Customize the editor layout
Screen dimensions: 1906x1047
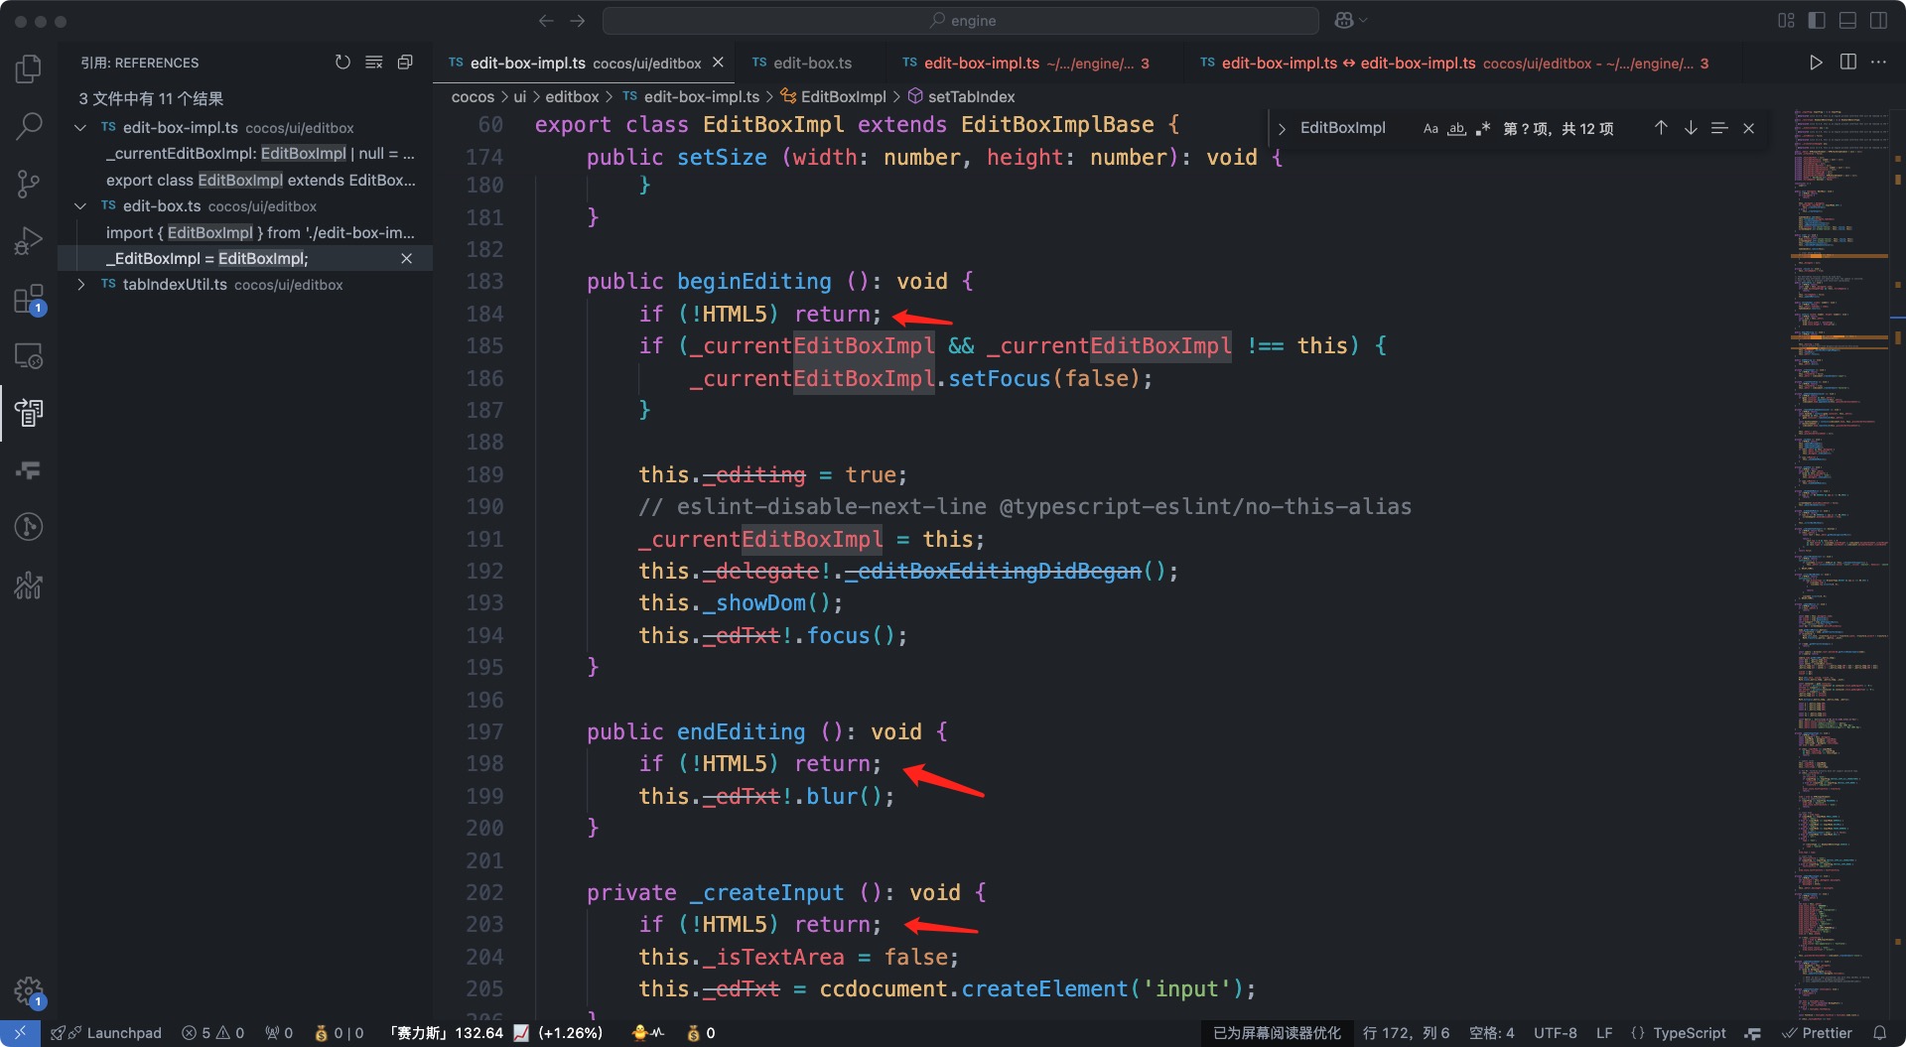[x=1786, y=21]
